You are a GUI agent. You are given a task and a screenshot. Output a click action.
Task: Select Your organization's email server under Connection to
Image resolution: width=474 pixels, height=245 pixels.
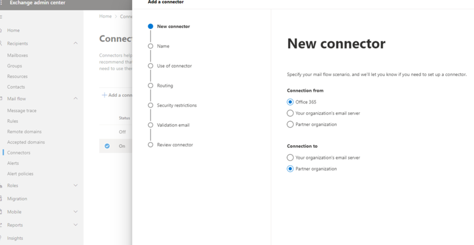[290, 158]
